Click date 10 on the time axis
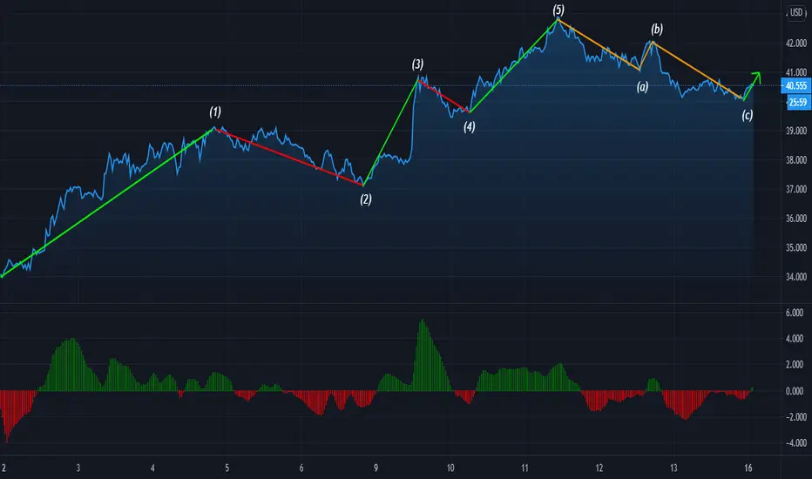The height and width of the screenshot is (479, 812). click(x=450, y=469)
